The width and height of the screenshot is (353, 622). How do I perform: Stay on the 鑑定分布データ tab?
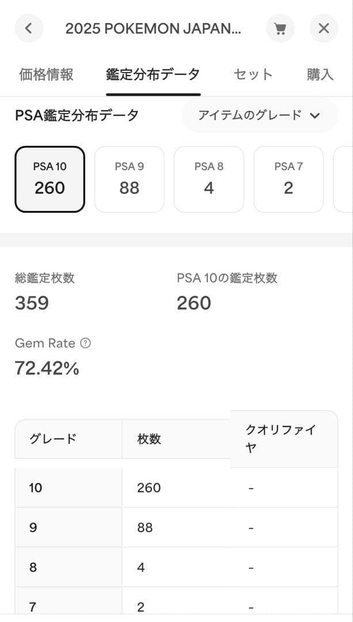coord(153,74)
